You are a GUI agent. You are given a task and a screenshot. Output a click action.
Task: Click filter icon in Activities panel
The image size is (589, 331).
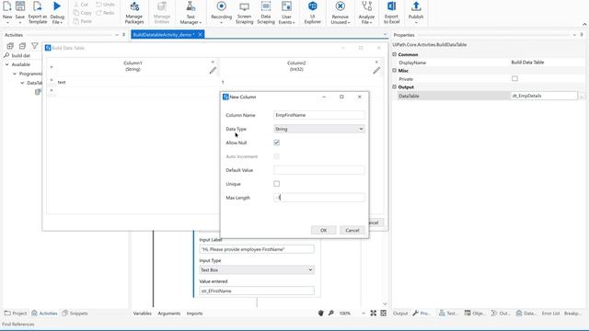coord(35,46)
